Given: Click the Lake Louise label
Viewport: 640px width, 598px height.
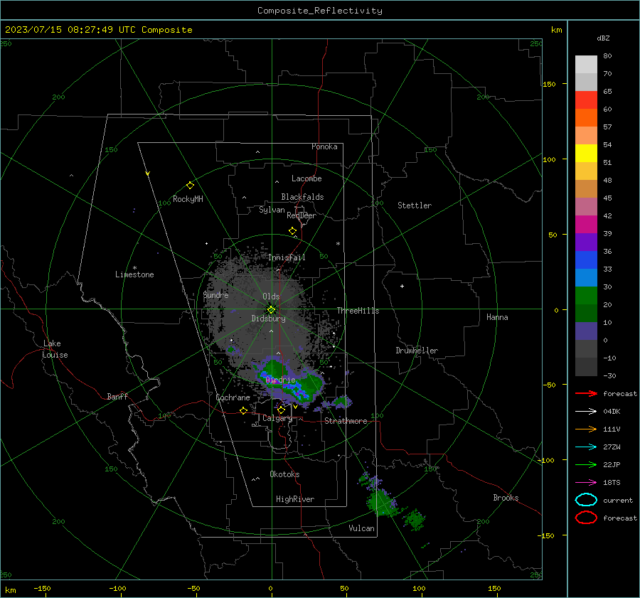Looking at the screenshot, I should pyautogui.click(x=55, y=349).
